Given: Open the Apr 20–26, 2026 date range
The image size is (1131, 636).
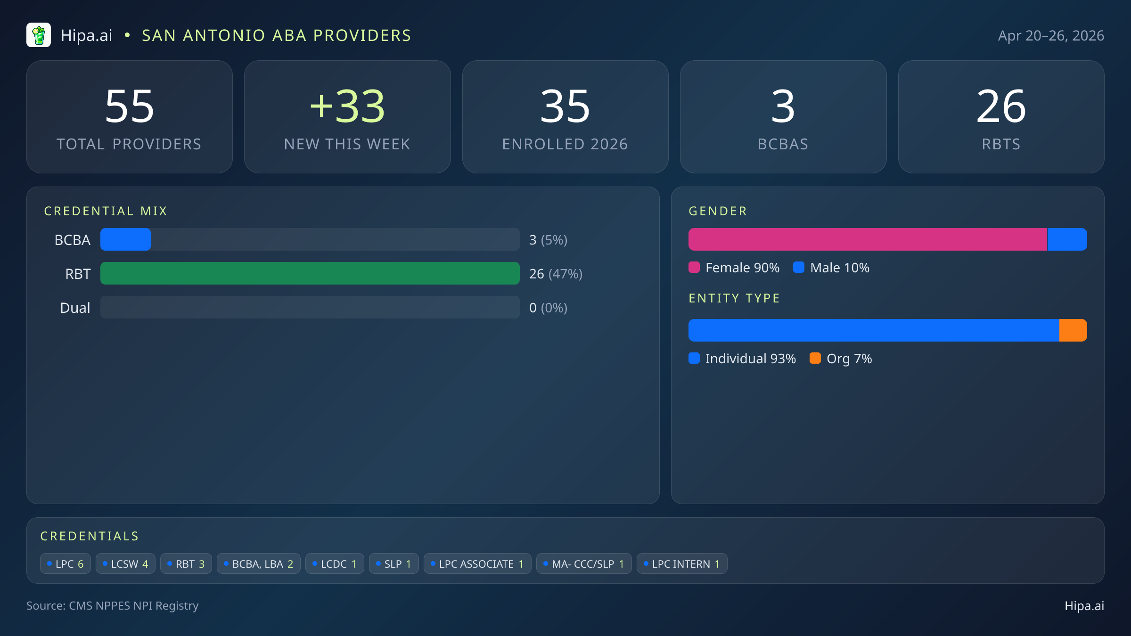Looking at the screenshot, I should point(1051,35).
